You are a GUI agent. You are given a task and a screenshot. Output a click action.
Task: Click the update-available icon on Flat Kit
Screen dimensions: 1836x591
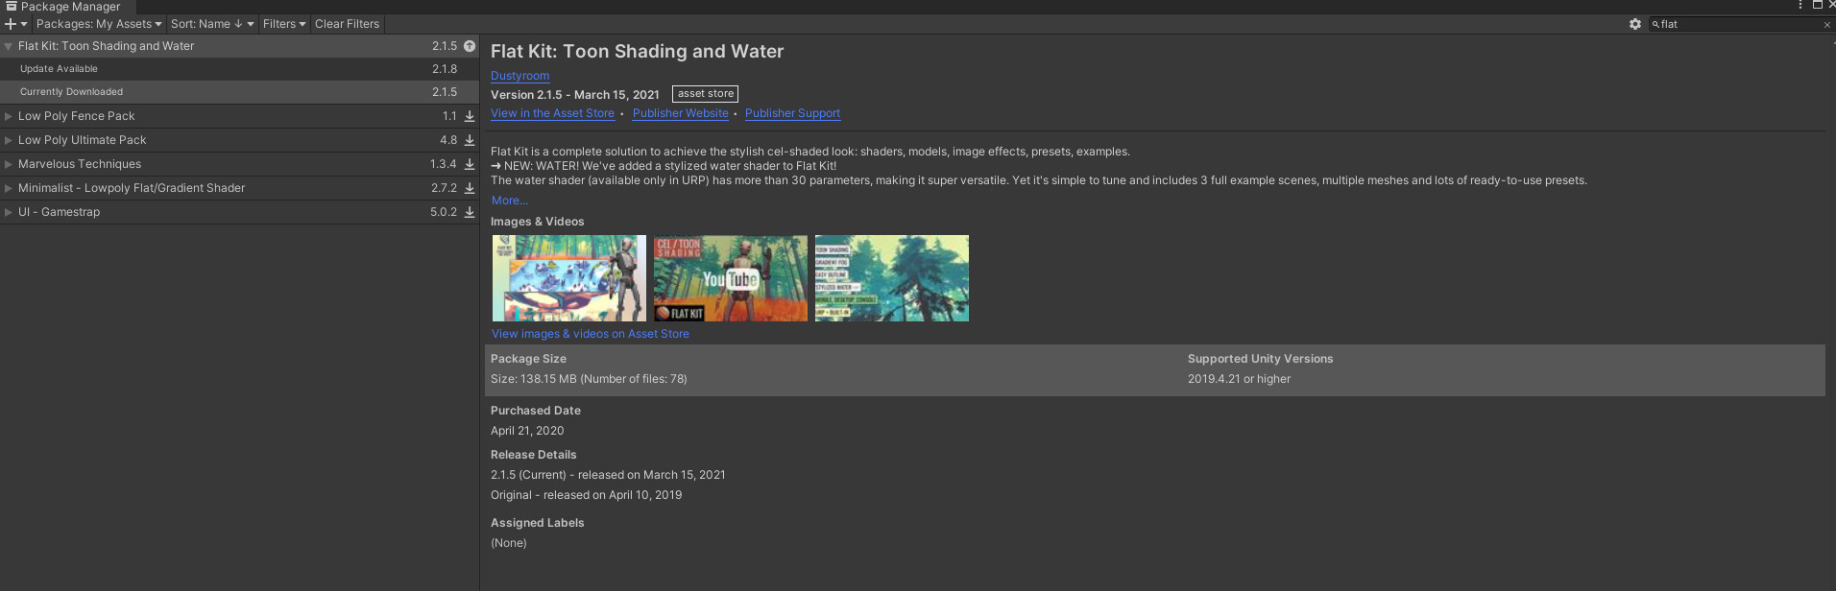point(470,46)
